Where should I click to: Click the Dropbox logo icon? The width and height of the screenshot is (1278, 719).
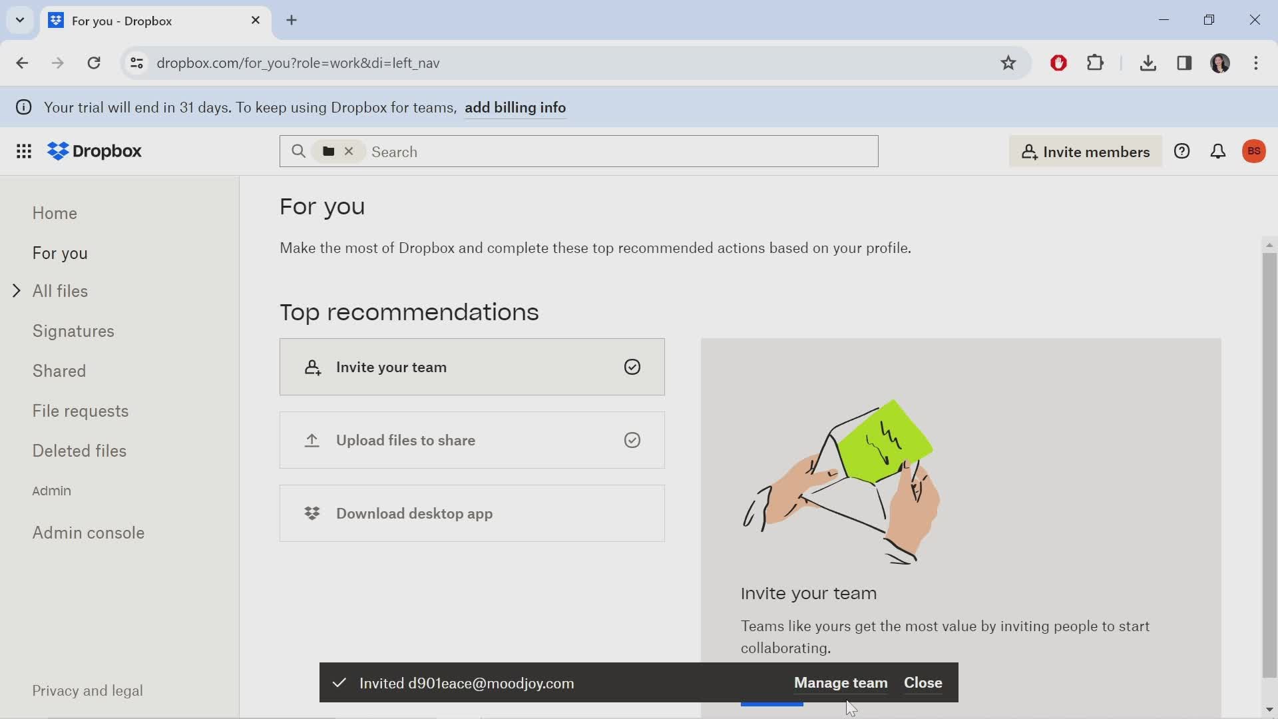(x=56, y=151)
